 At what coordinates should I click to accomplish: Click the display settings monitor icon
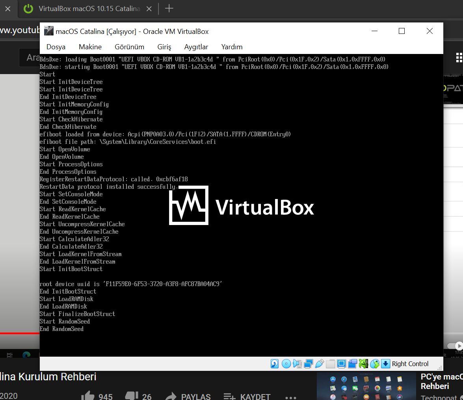click(342, 364)
